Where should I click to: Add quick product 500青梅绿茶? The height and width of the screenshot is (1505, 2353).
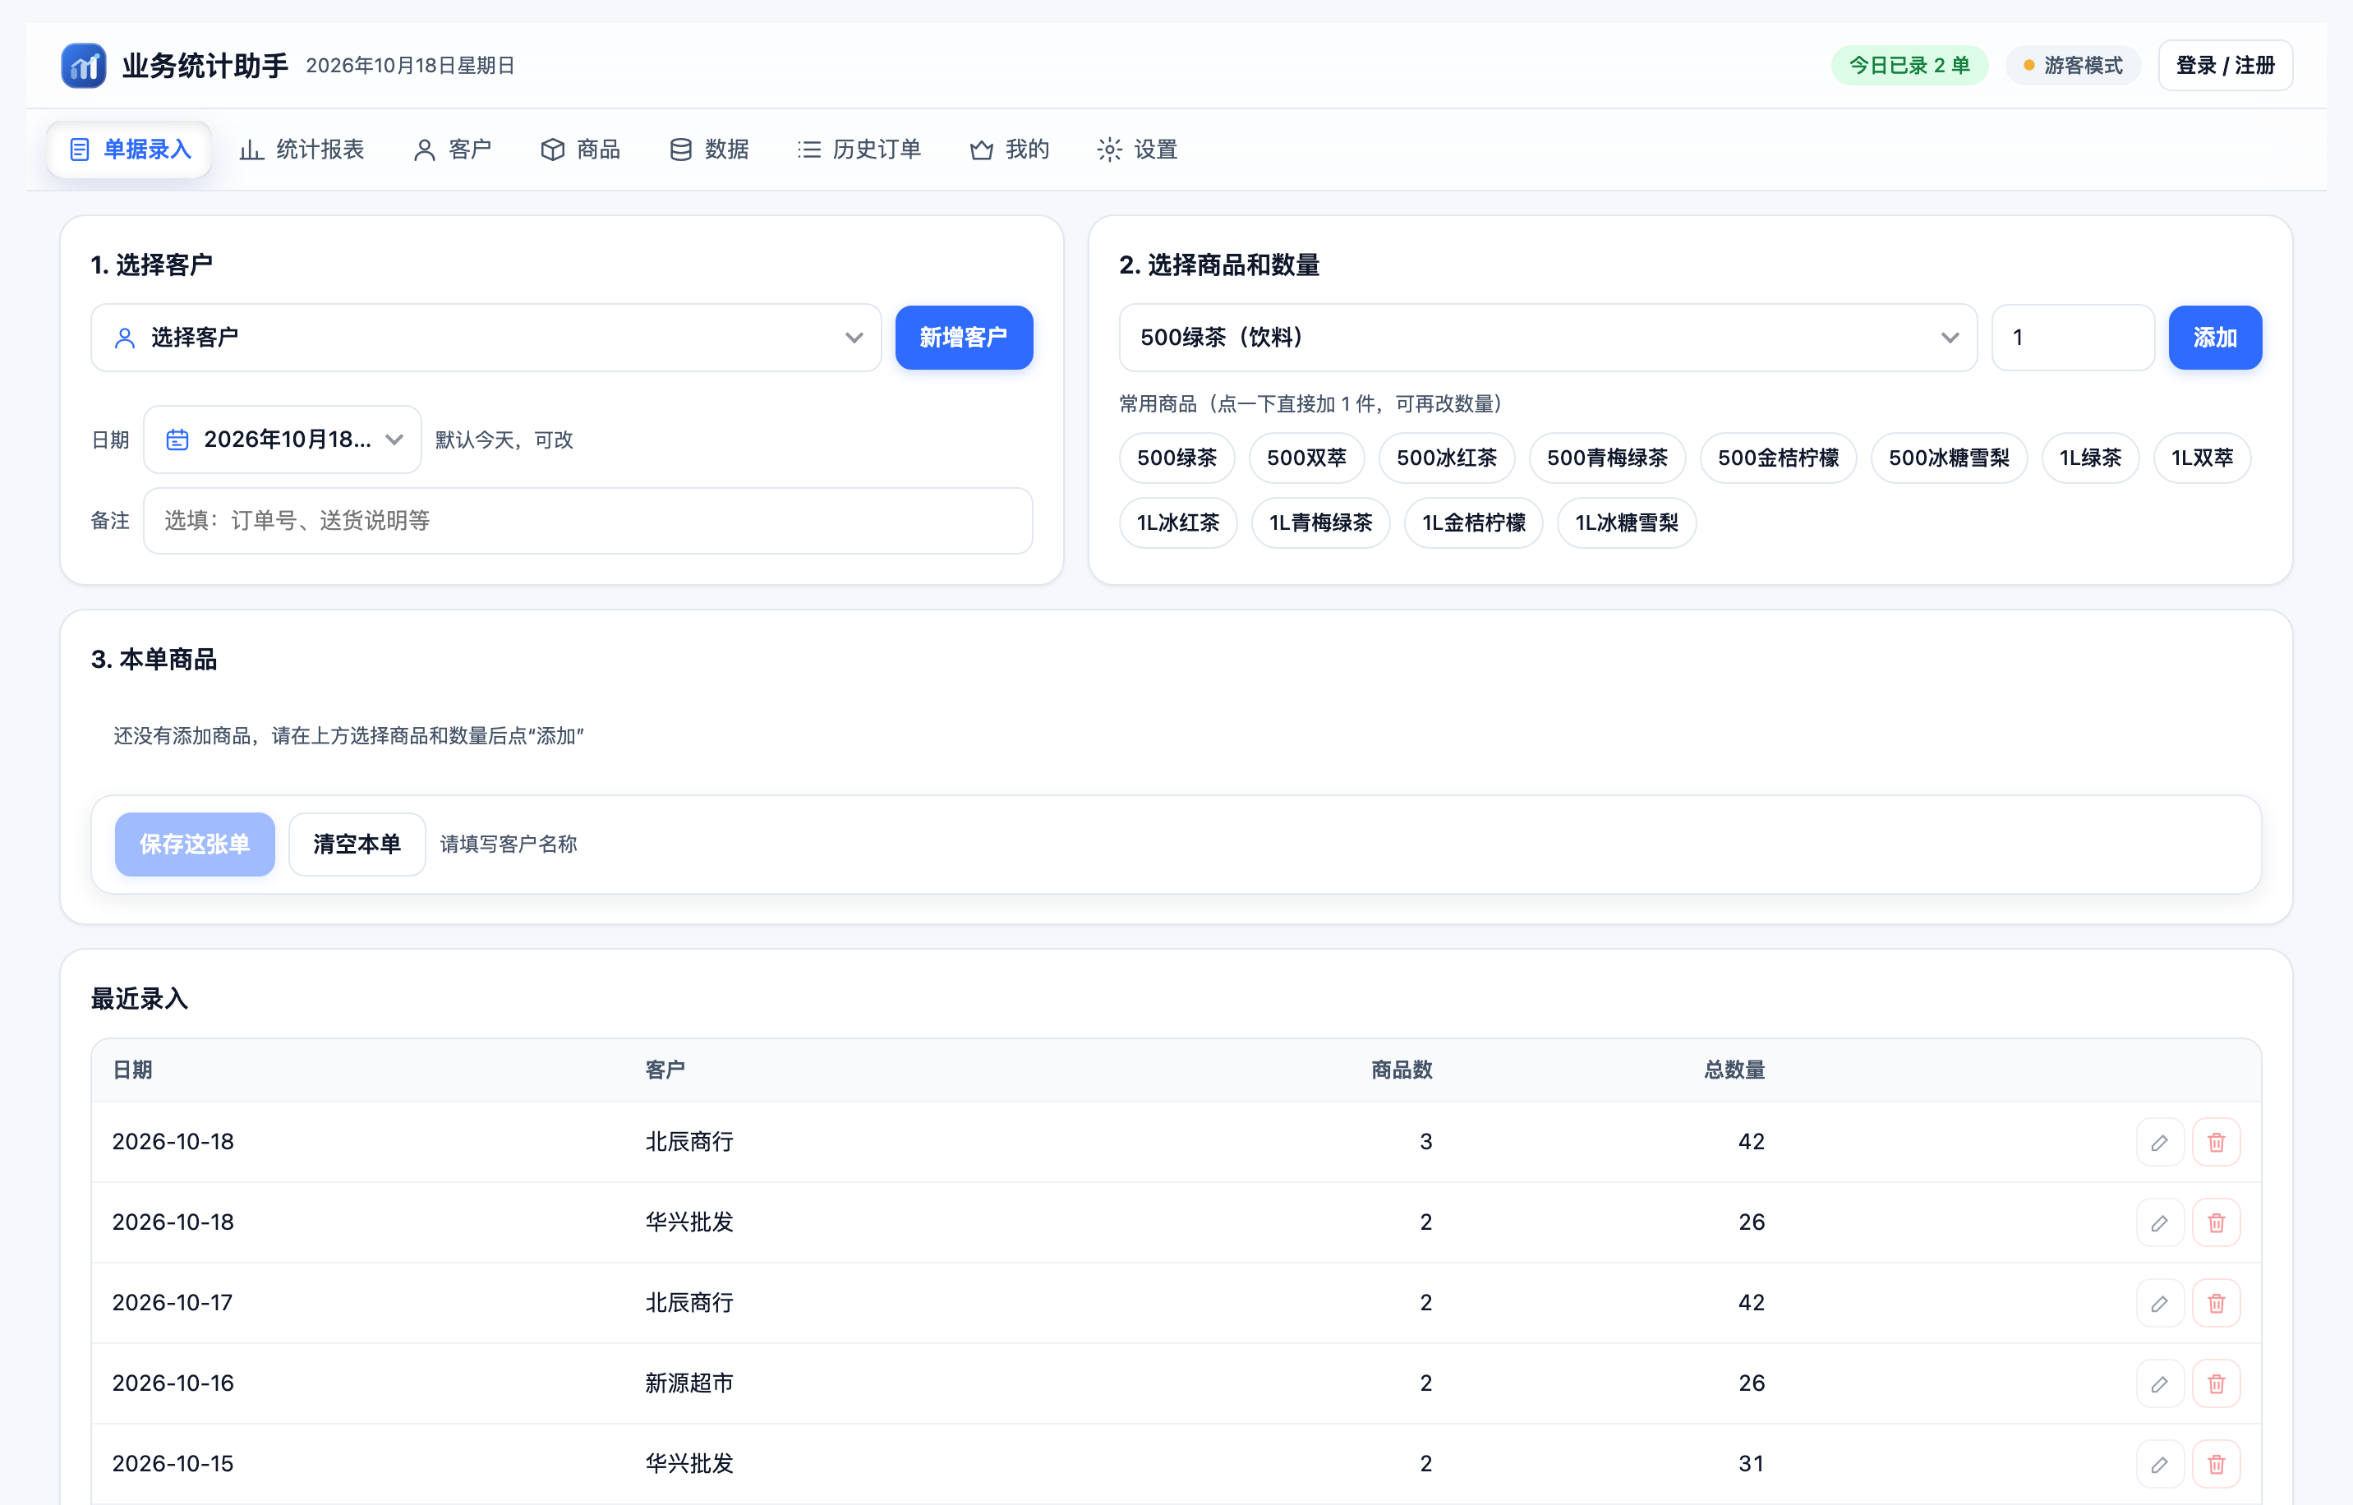pos(1608,458)
